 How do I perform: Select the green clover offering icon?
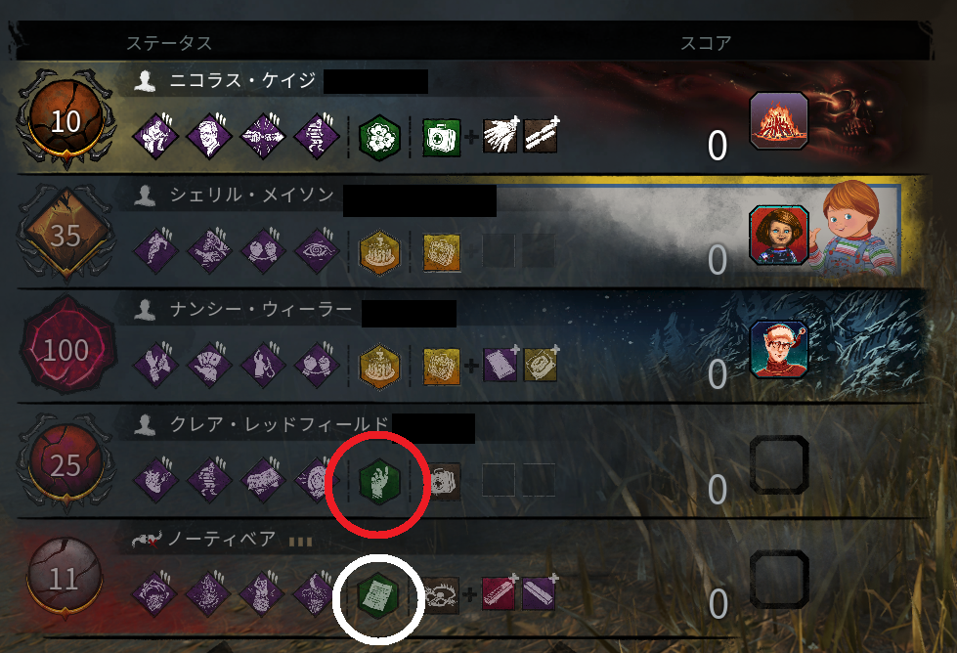(x=379, y=137)
